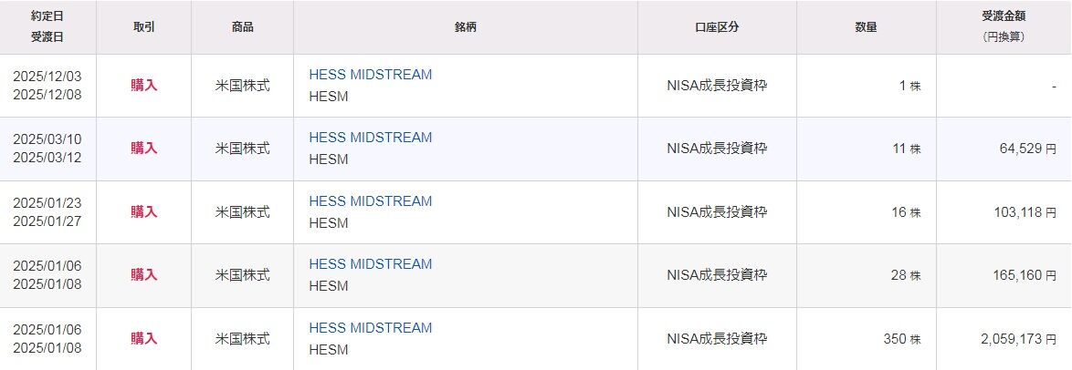The width and height of the screenshot is (1072, 370).
Task: Click the 2025/01/23 trade date cell
Action: click(47, 201)
